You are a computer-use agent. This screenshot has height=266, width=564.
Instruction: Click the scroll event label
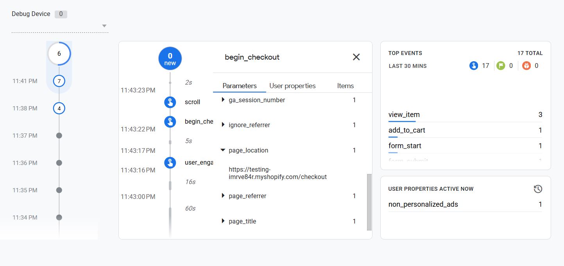(192, 102)
